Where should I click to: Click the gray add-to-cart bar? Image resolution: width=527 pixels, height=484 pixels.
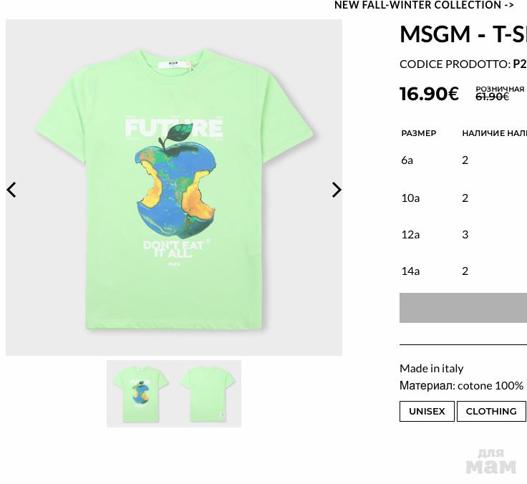click(x=463, y=308)
